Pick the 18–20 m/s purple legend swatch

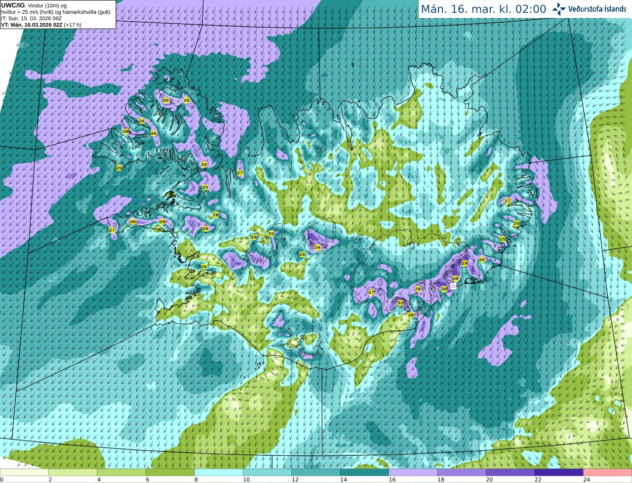coord(462,472)
